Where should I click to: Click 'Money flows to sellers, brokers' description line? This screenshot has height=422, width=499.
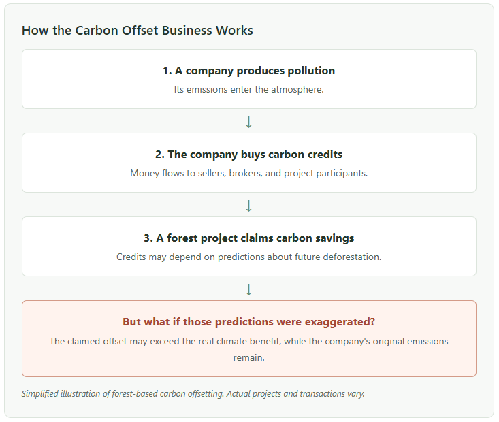[249, 173]
